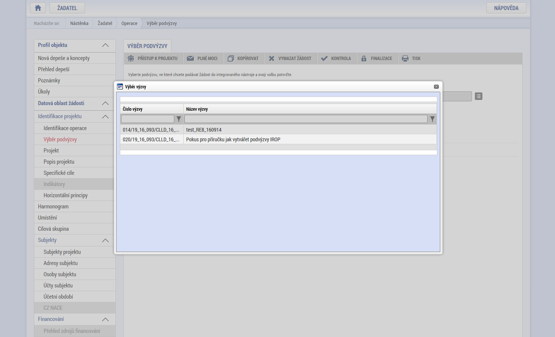This screenshot has height=337, width=555.
Task: Click Vymazat žádost X icon
Action: 272,59
